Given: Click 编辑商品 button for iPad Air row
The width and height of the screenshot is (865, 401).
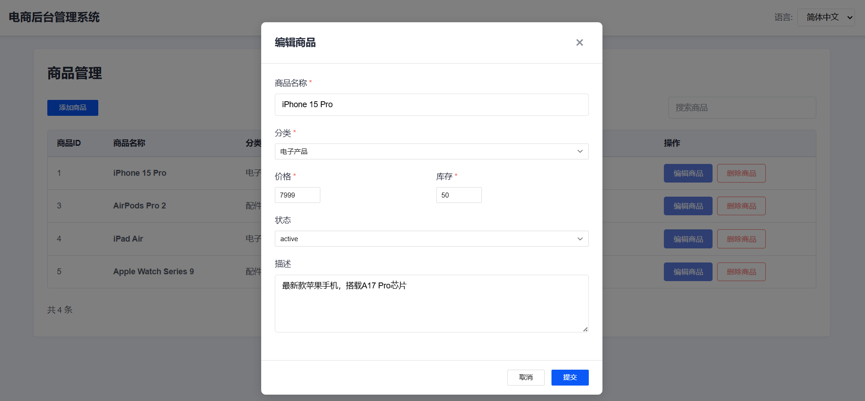Looking at the screenshot, I should pyautogui.click(x=688, y=239).
